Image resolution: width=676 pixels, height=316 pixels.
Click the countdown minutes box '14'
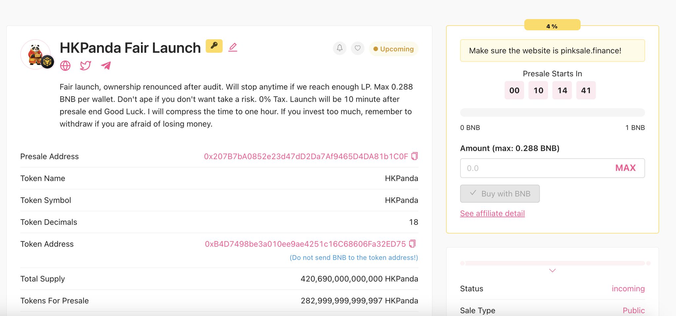click(562, 90)
